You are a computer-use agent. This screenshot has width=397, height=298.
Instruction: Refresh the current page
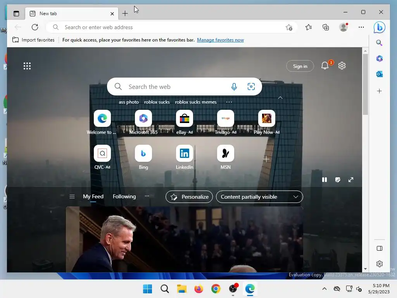tap(35, 27)
